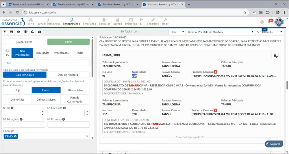
Task: Open the notifications bell with badge 10
Action: pos(269,22)
